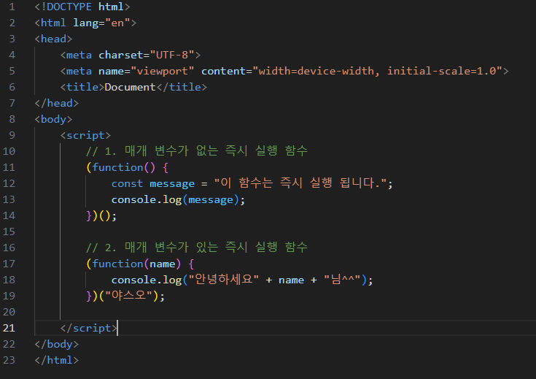Click the closing '</head>' tag

tap(56, 104)
